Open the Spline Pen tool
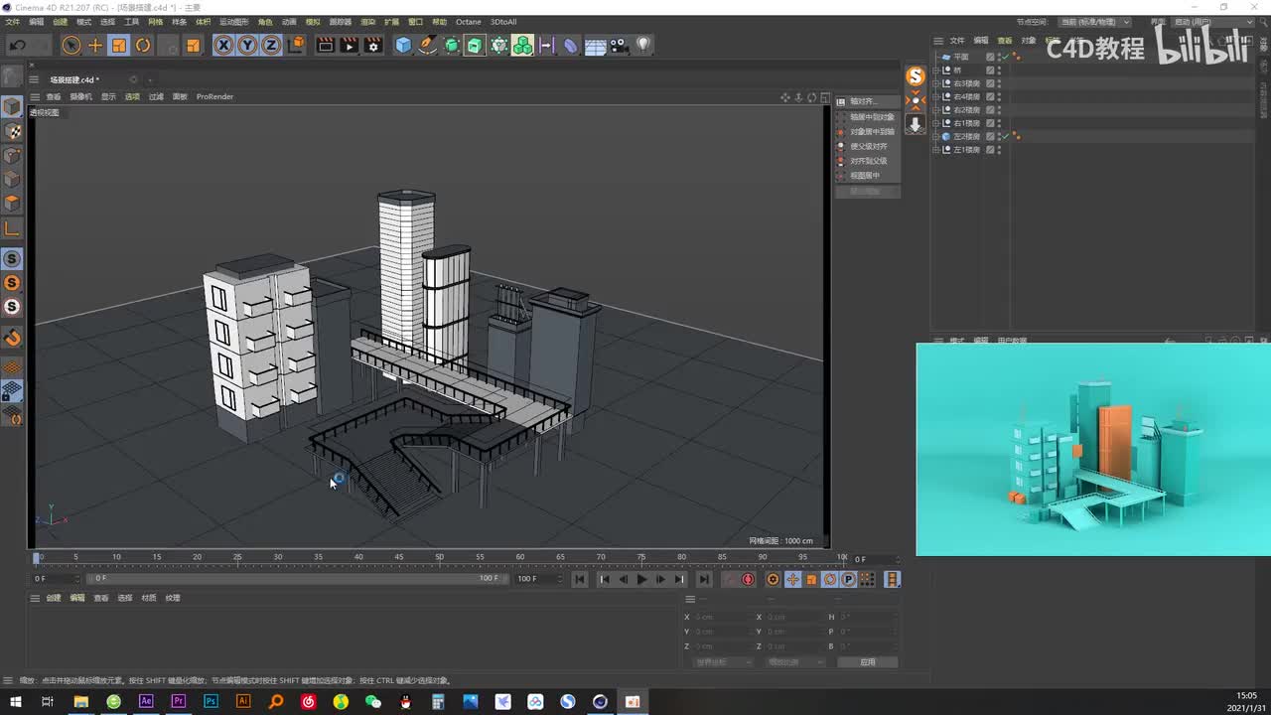 tap(427, 45)
